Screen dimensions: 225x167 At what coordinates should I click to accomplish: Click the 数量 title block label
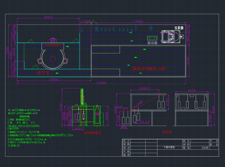(186, 148)
